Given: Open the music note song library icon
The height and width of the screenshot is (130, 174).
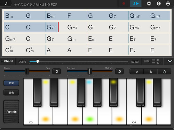Looking at the screenshot, I should (x=6, y=3).
